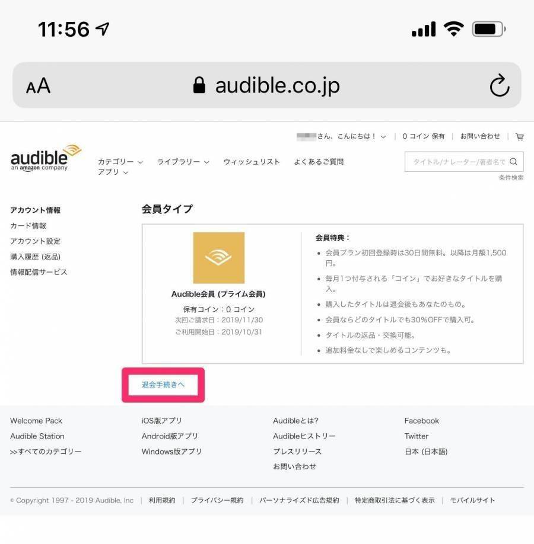Click the Audible logo to go home
Image resolution: width=534 pixels, height=544 pixels.
pyautogui.click(x=46, y=158)
